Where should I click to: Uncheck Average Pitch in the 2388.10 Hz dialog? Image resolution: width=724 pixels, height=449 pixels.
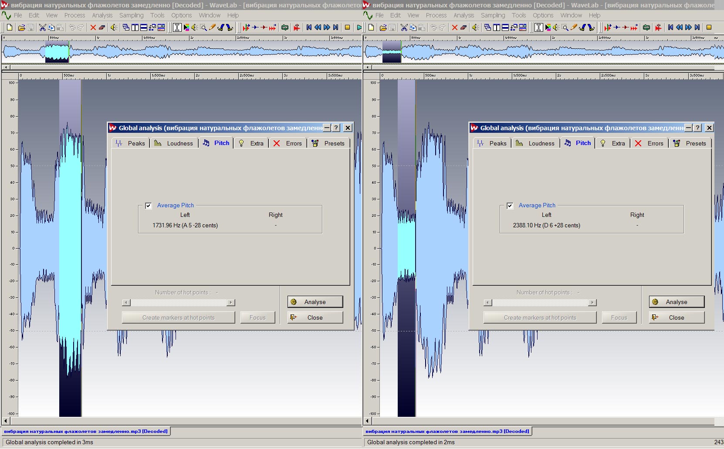[510, 206]
